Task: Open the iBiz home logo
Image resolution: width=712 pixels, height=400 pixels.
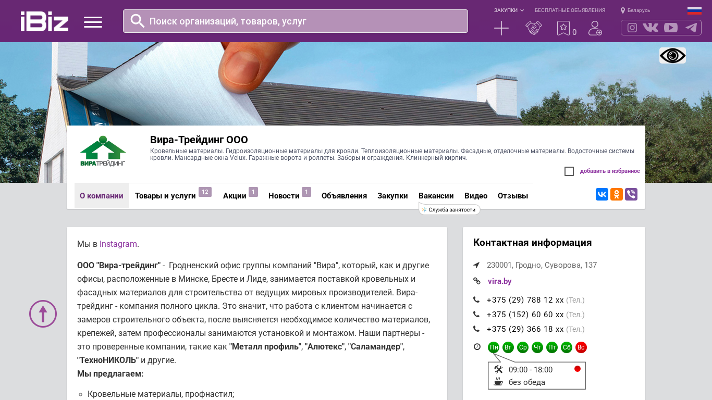Action: tap(44, 21)
